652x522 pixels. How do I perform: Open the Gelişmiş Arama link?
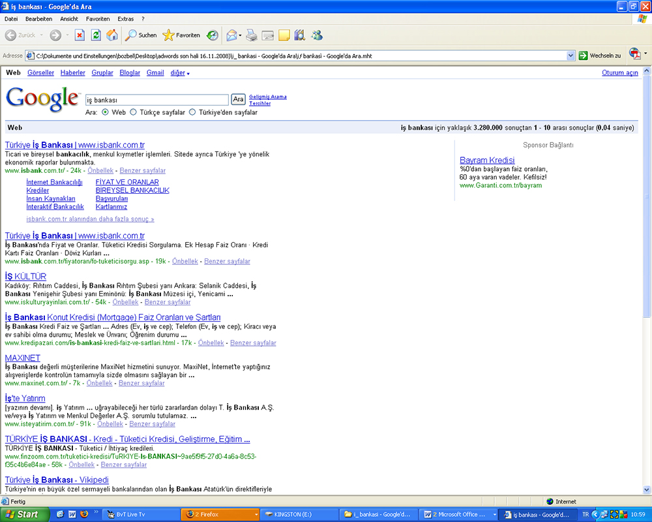(268, 97)
